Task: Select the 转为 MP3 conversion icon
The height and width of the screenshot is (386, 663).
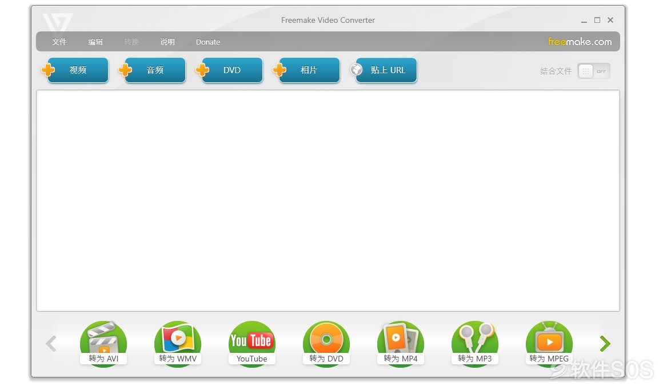Action: click(x=475, y=344)
